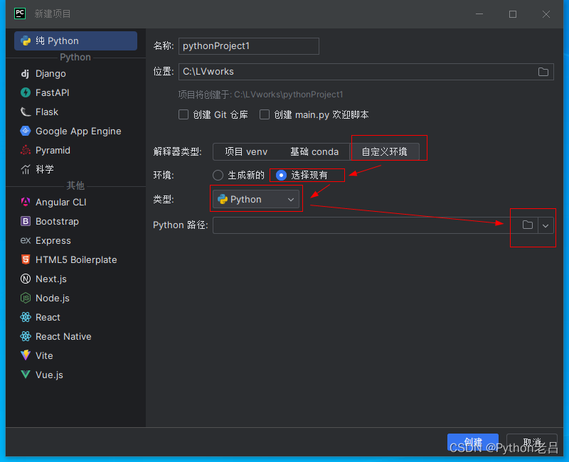Switch to 基础 conda interpreter tab
The image size is (569, 462).
(314, 151)
